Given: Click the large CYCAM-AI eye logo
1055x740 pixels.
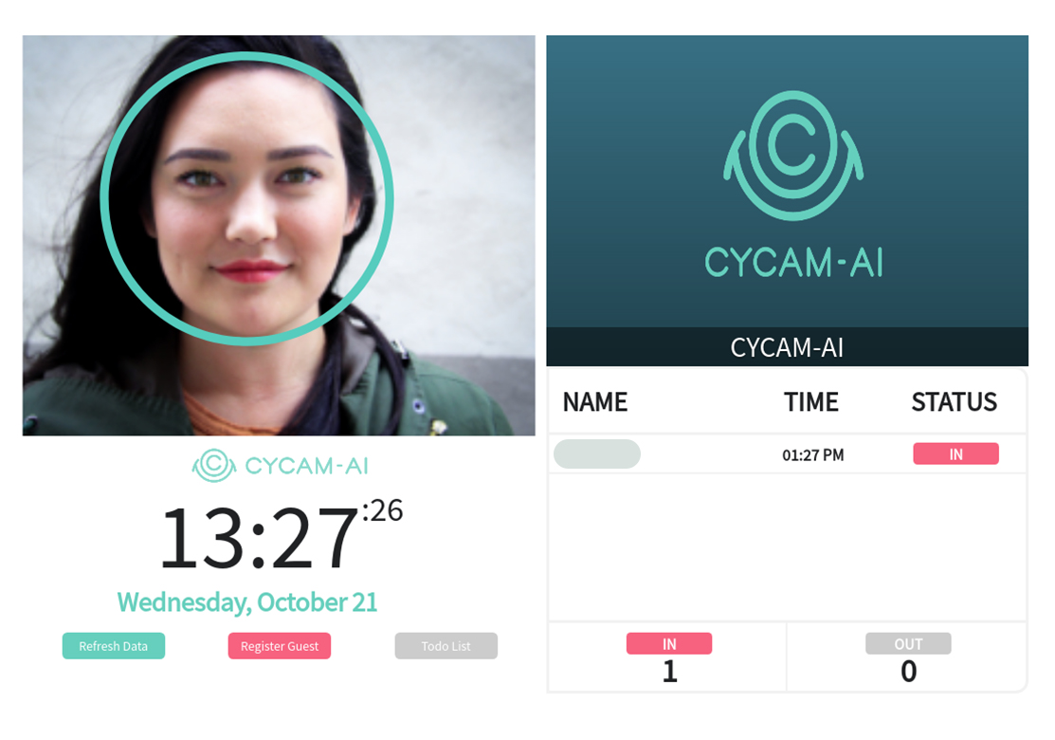Looking at the screenshot, I should [793, 155].
